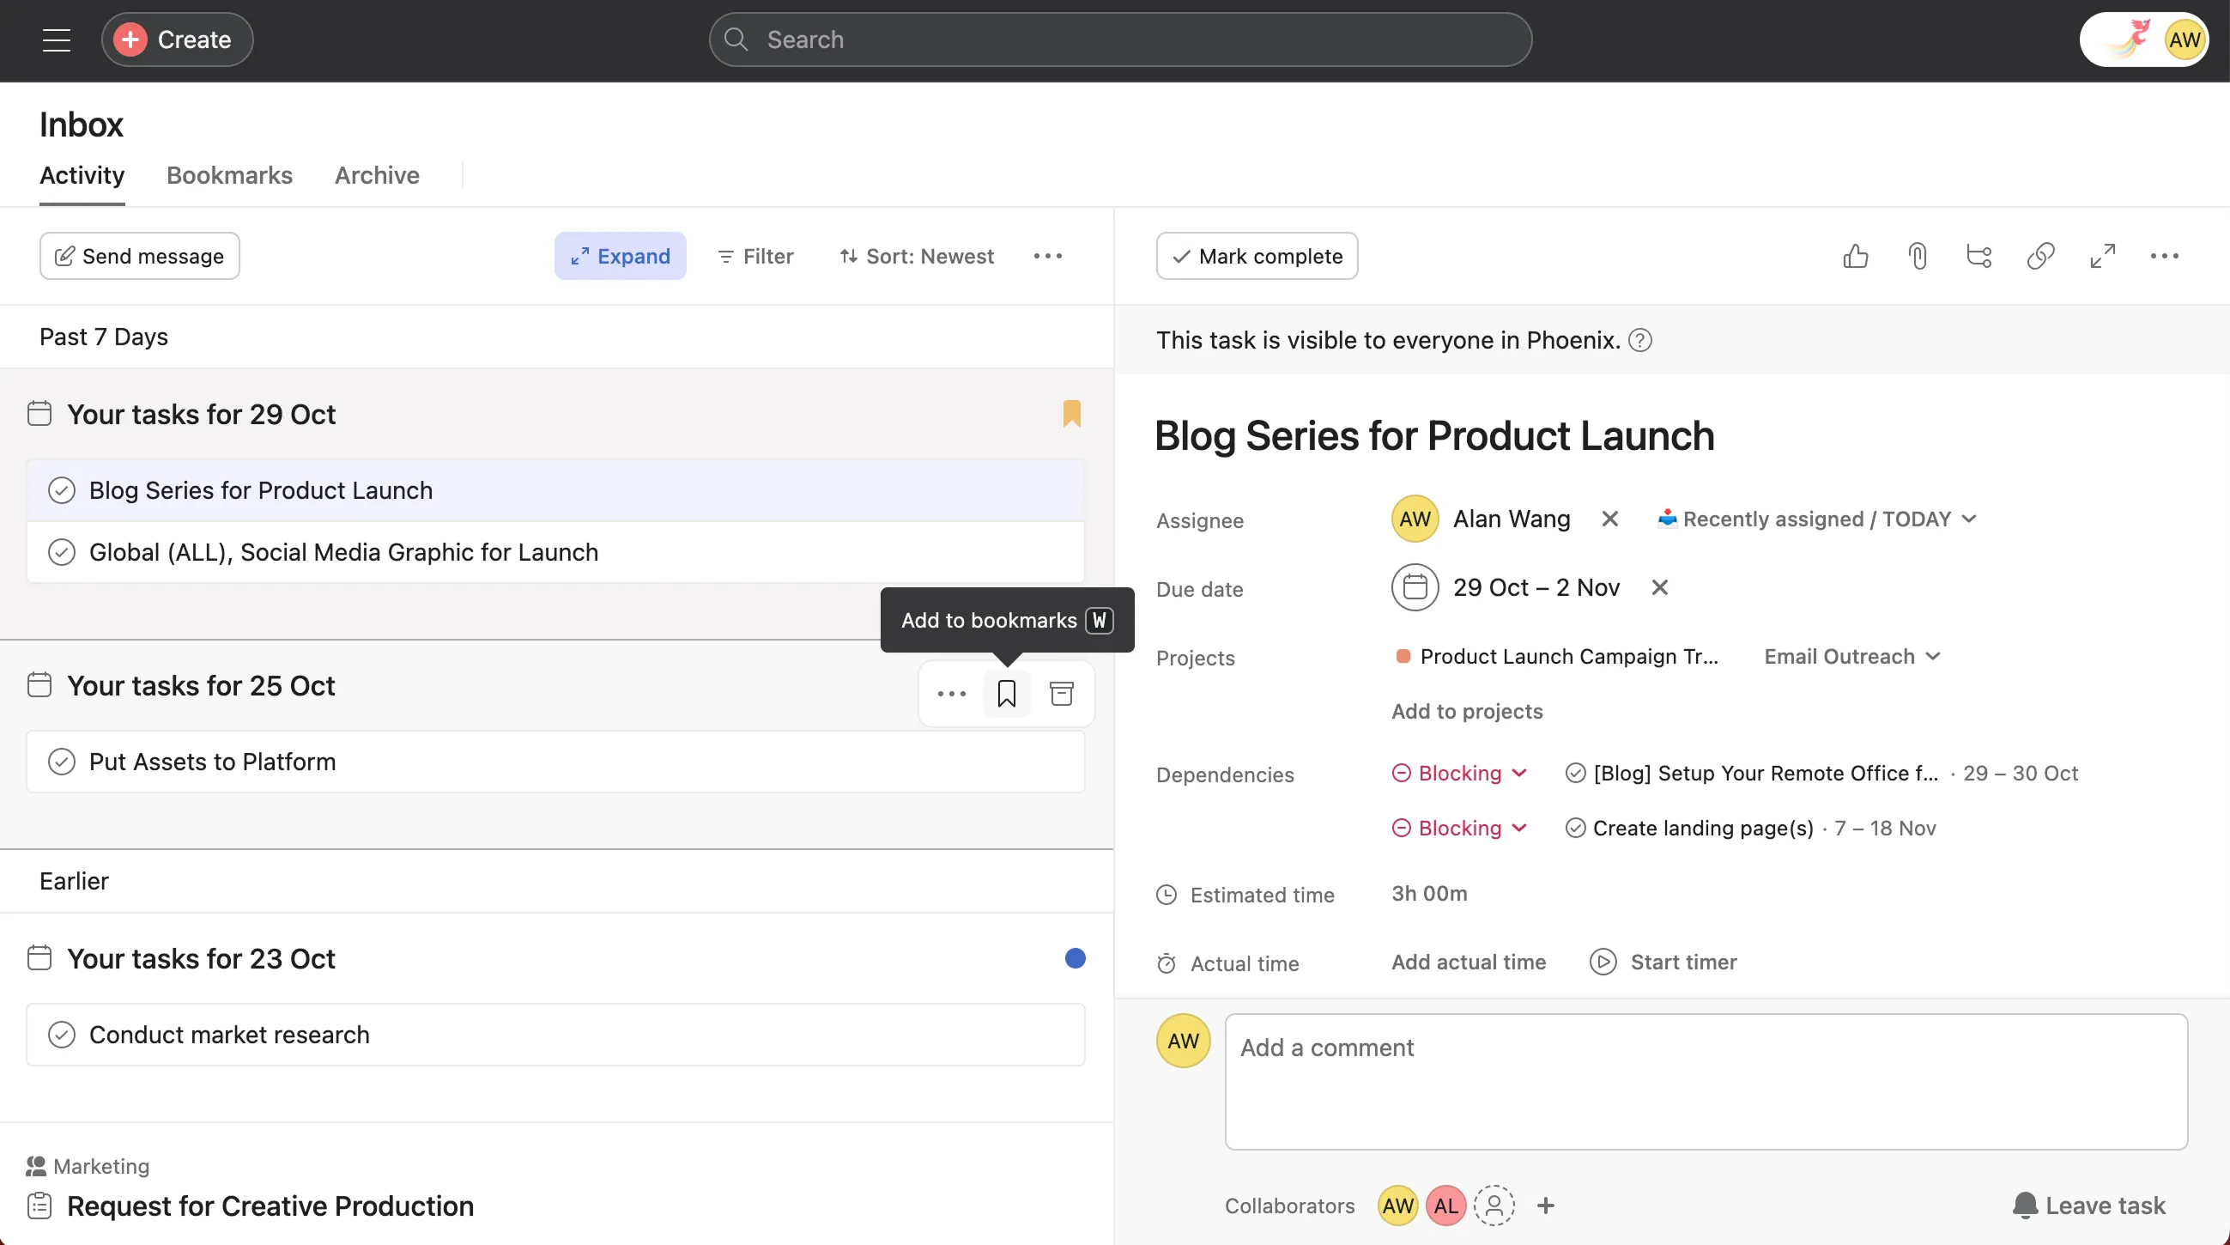Archive the 25 Oct tasks notification
The height and width of the screenshot is (1245, 2230).
pos(1061,694)
